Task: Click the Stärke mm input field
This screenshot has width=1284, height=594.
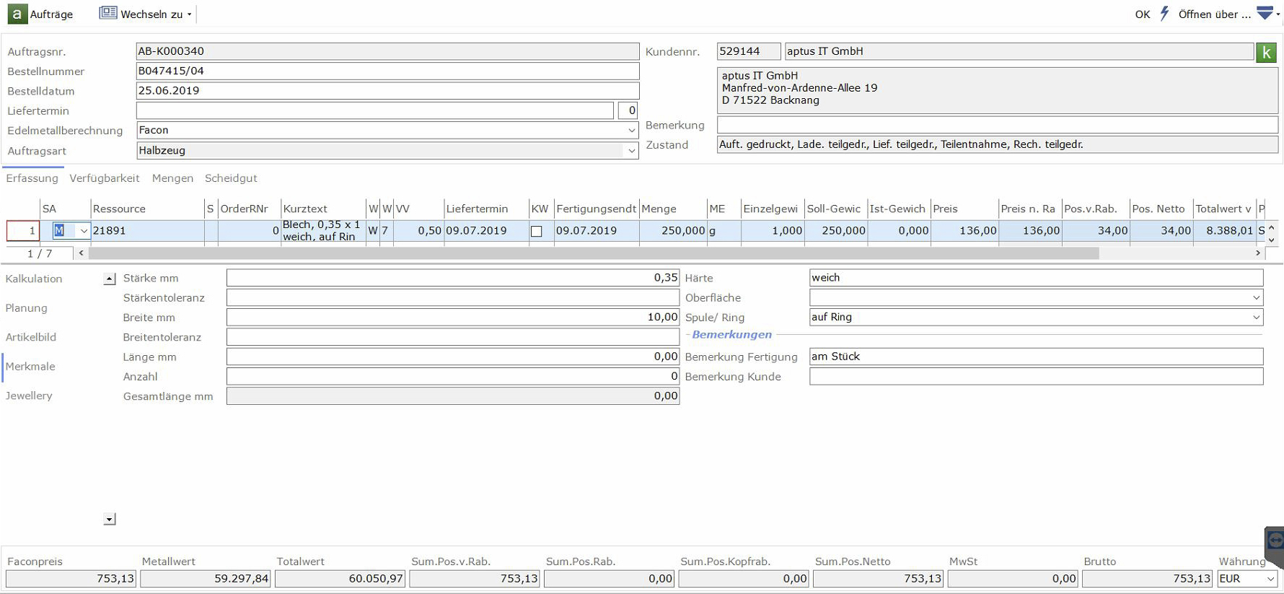Action: (x=453, y=278)
